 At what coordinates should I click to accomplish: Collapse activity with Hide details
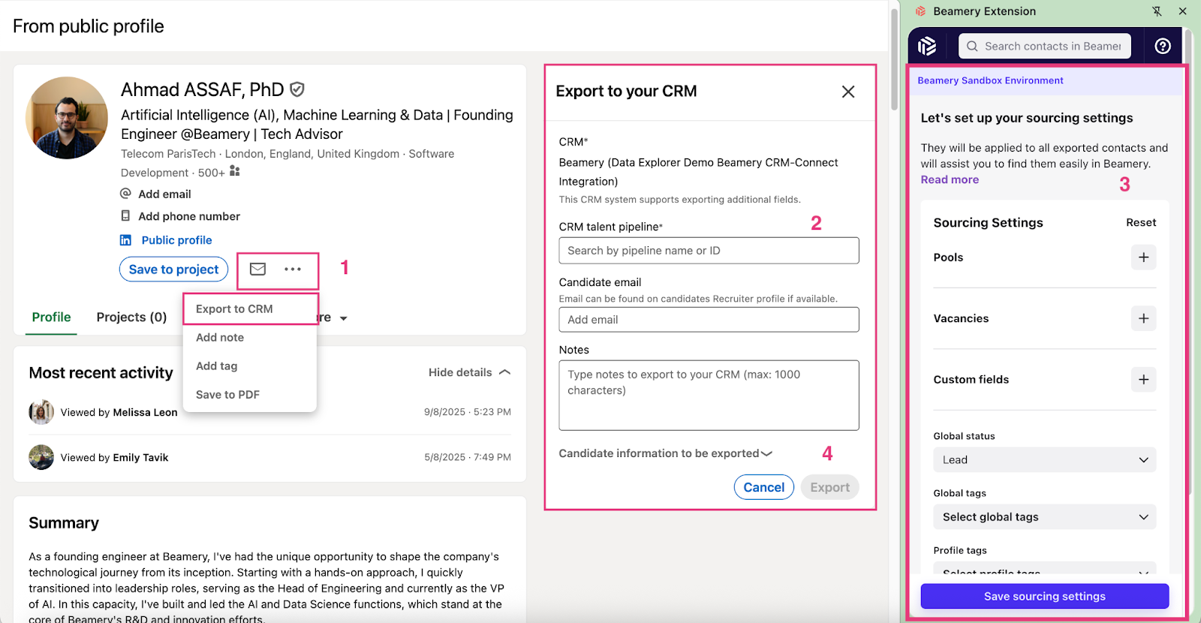(469, 372)
